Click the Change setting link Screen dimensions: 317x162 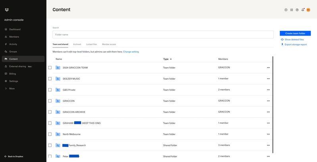131,52
